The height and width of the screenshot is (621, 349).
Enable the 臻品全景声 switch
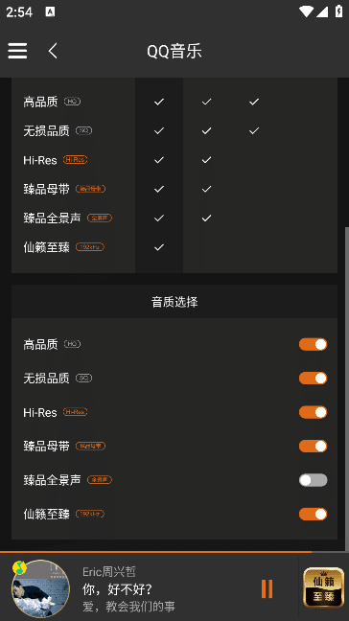click(313, 480)
